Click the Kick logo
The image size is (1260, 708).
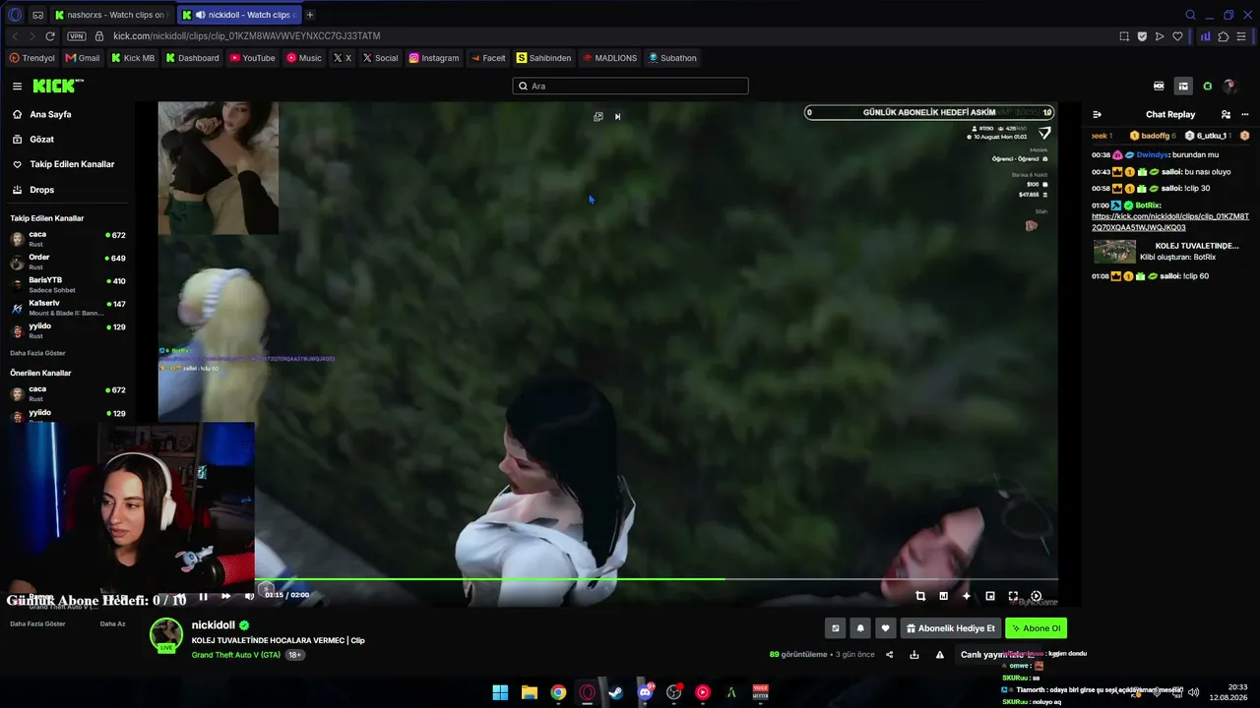[x=58, y=87]
